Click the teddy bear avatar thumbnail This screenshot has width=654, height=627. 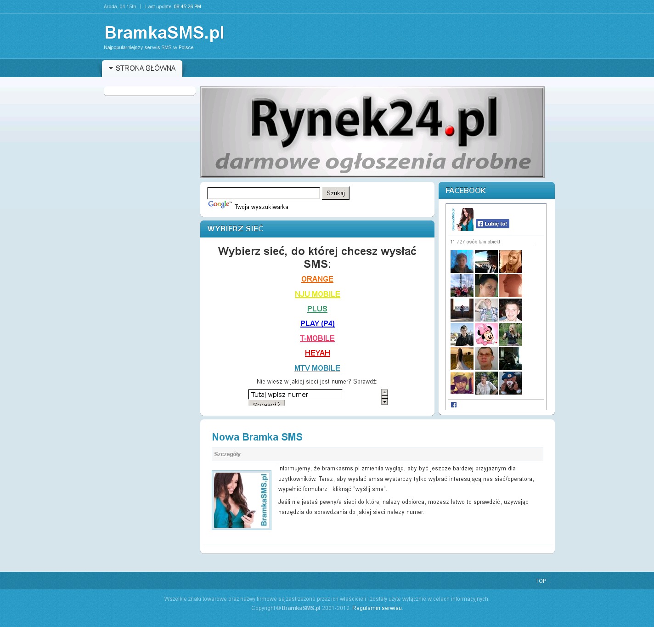coord(510,383)
